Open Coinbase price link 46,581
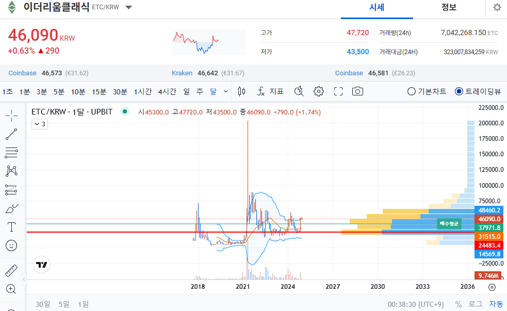Image resolution: width=507 pixels, height=311 pixels. [375, 73]
